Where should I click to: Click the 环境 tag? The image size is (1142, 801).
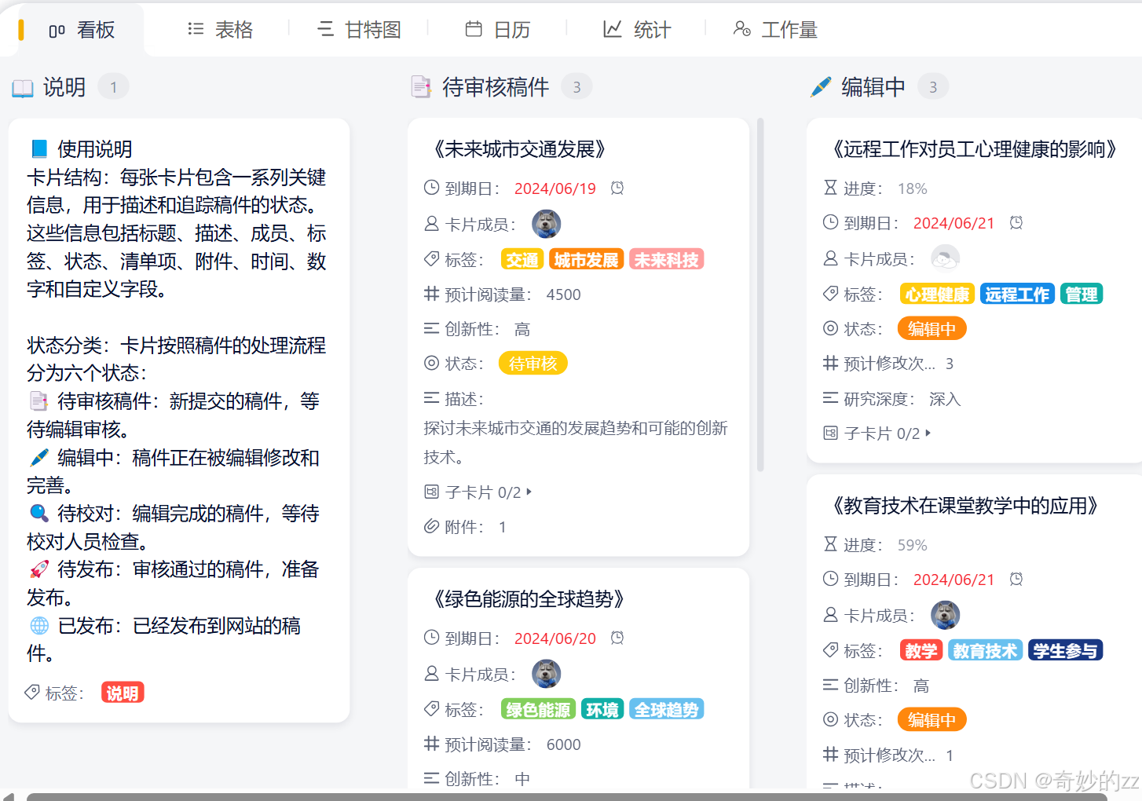tap(602, 709)
